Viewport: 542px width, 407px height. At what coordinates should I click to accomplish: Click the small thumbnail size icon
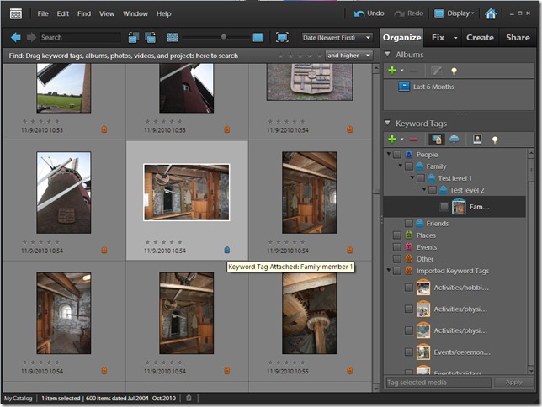172,37
